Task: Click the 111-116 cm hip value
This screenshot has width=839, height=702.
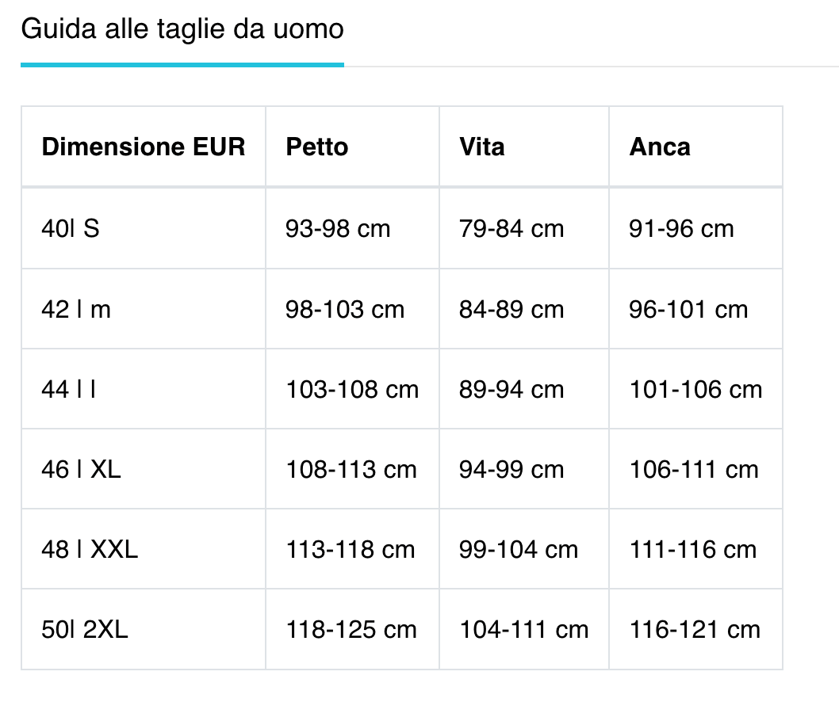Action: (693, 550)
